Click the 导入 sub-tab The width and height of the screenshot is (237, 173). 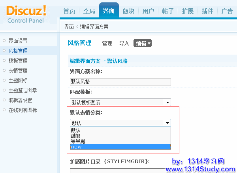point(124,43)
